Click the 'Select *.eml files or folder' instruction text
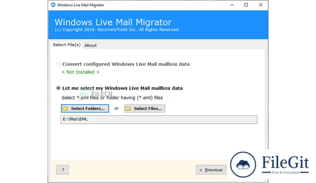The height and width of the screenshot is (183, 316). click(112, 98)
